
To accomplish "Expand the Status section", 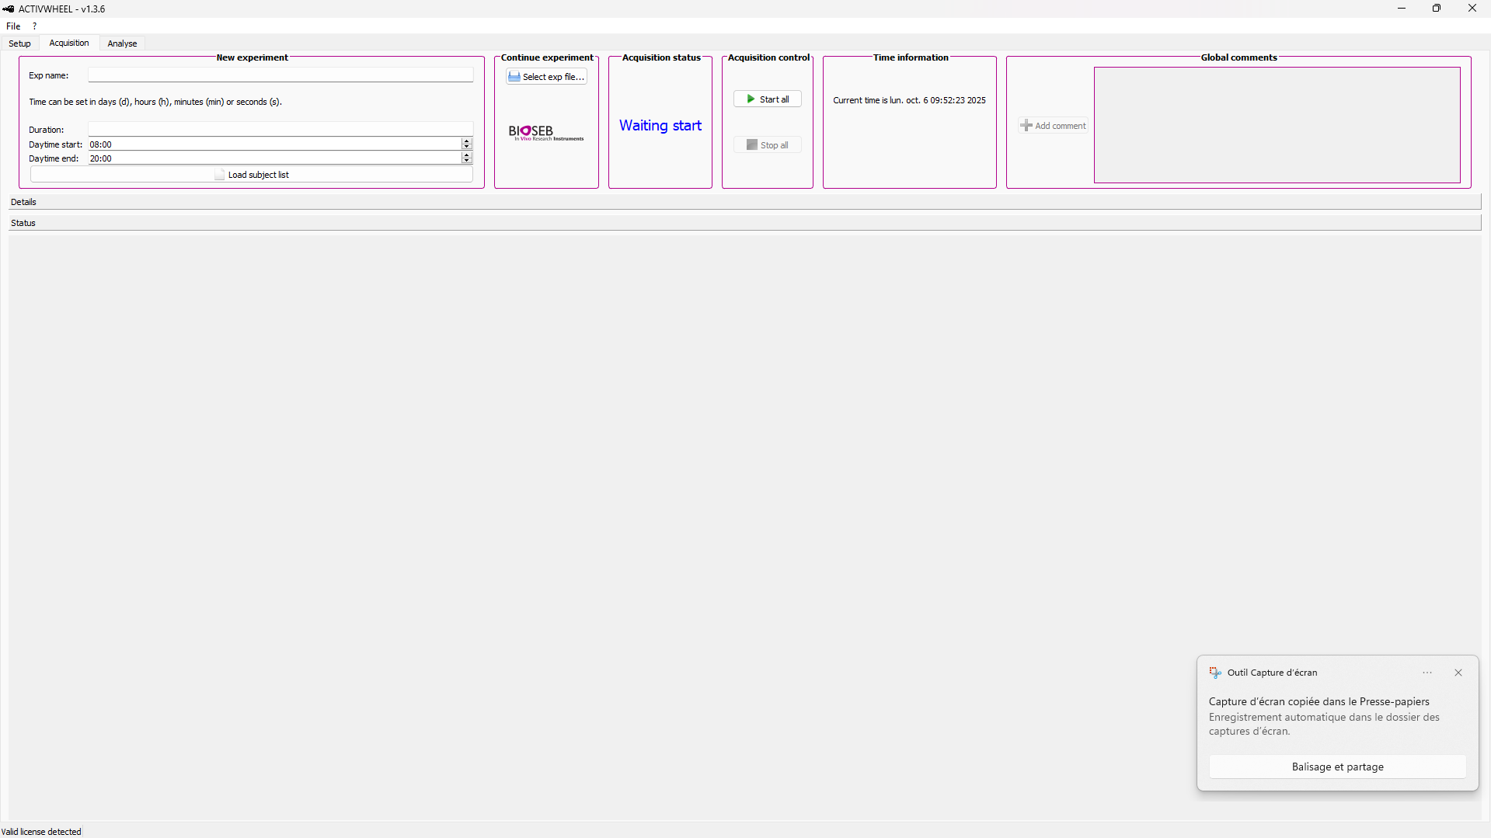I will click(23, 223).
